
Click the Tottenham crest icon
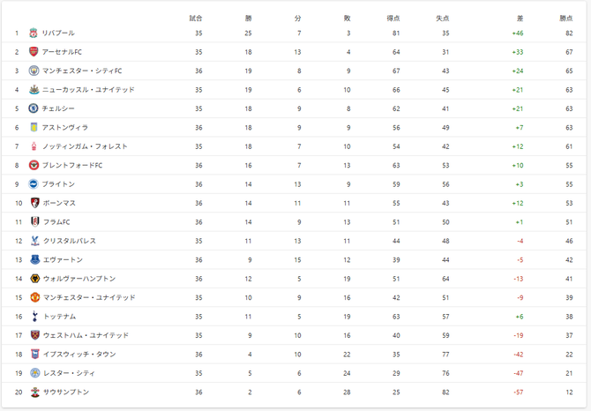point(34,316)
